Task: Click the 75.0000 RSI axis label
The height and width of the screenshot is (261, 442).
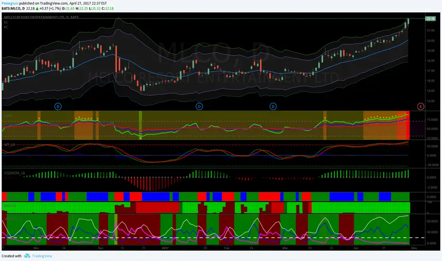Action: point(432,120)
